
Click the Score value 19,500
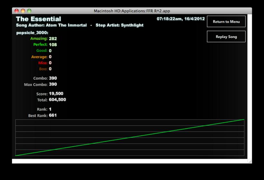tap(56, 94)
